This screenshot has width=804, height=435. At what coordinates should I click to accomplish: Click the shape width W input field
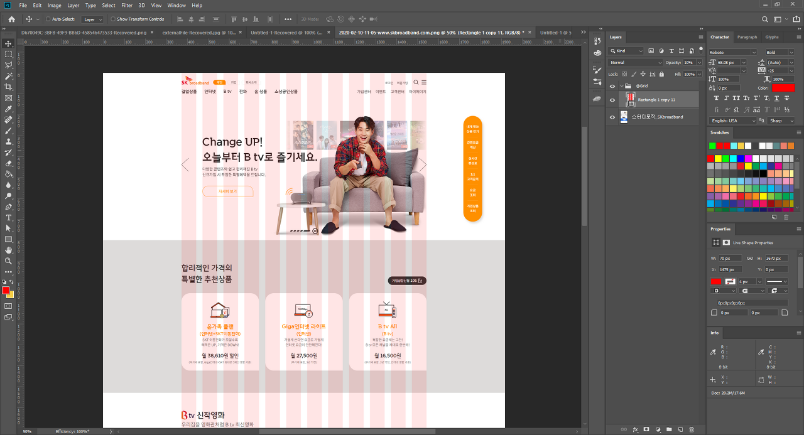730,259
